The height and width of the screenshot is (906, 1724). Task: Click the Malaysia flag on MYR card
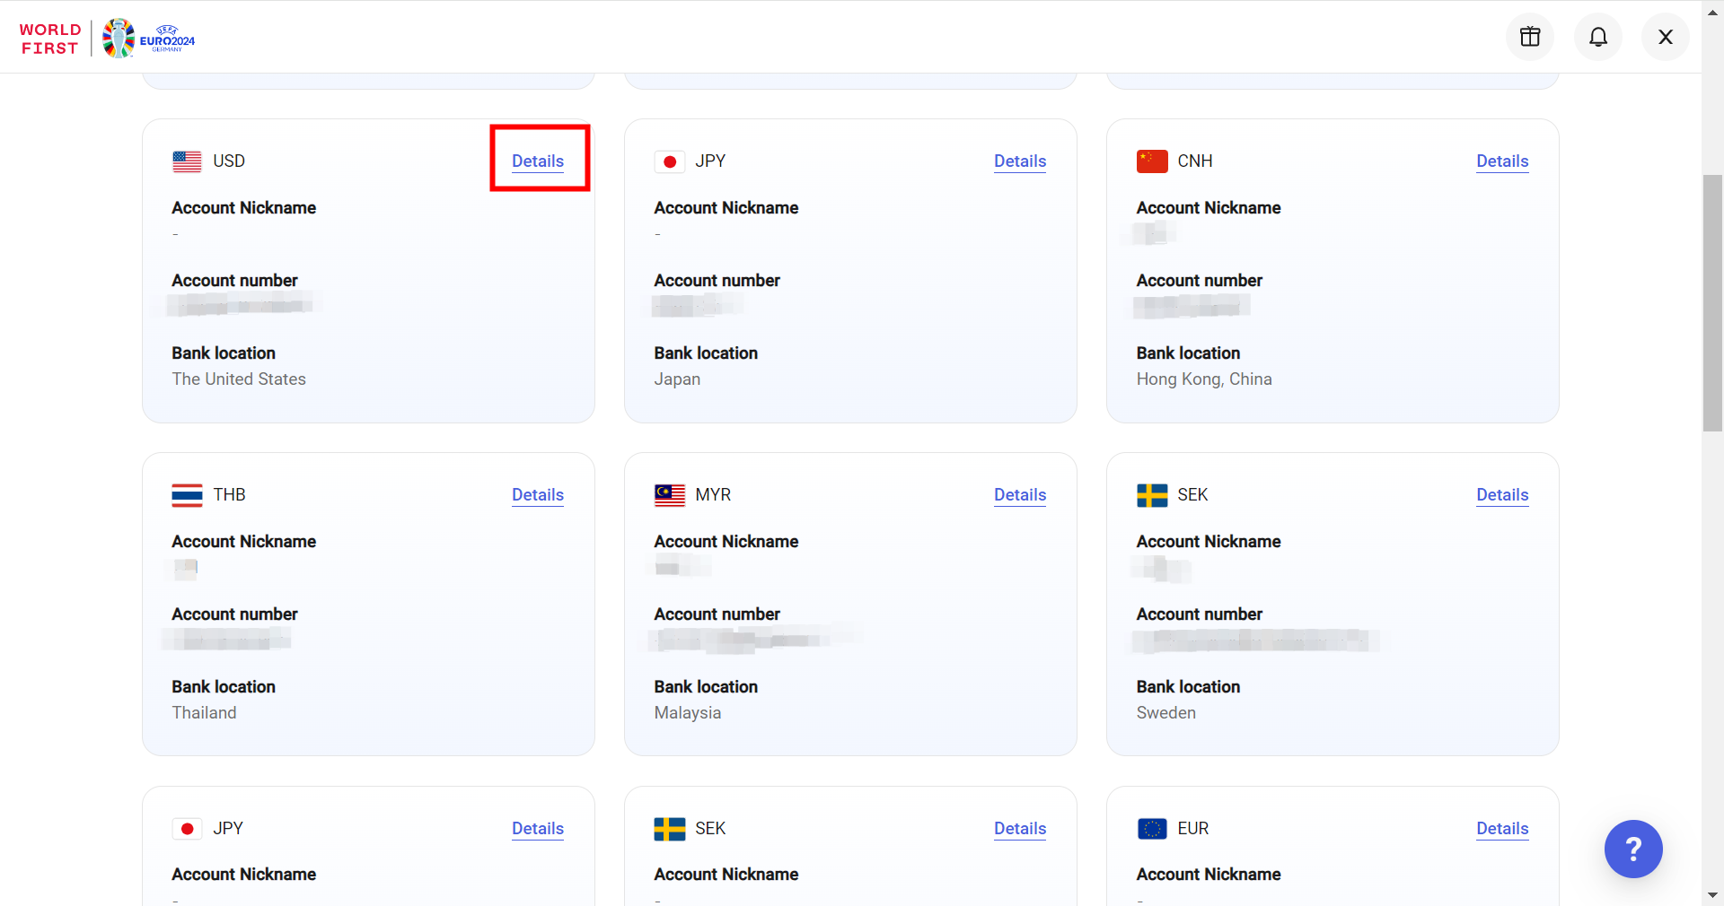pyautogui.click(x=669, y=495)
